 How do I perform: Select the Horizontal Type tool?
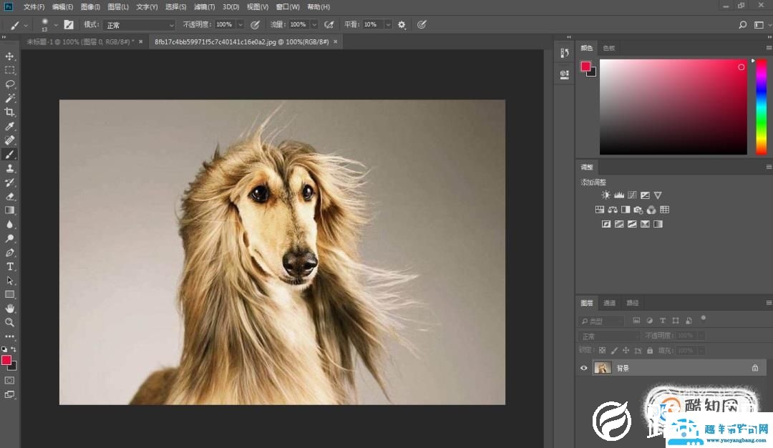pyautogui.click(x=10, y=266)
